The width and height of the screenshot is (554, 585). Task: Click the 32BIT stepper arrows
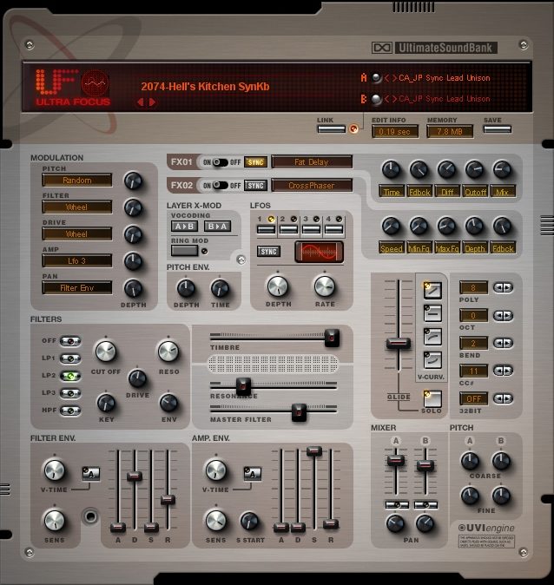tap(503, 398)
